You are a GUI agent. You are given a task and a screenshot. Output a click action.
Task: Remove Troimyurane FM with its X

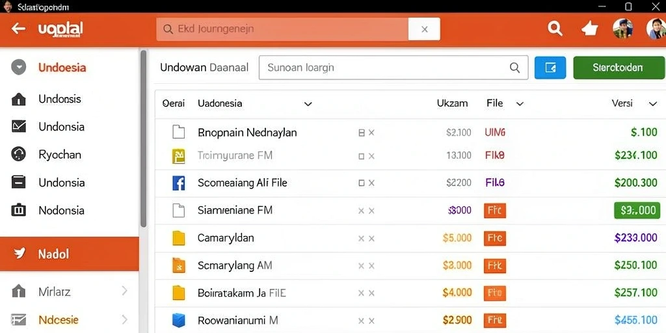[371, 156]
